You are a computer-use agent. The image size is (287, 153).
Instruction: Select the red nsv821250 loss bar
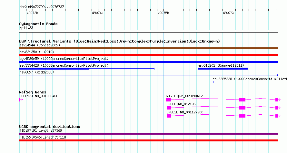click(148, 55)
